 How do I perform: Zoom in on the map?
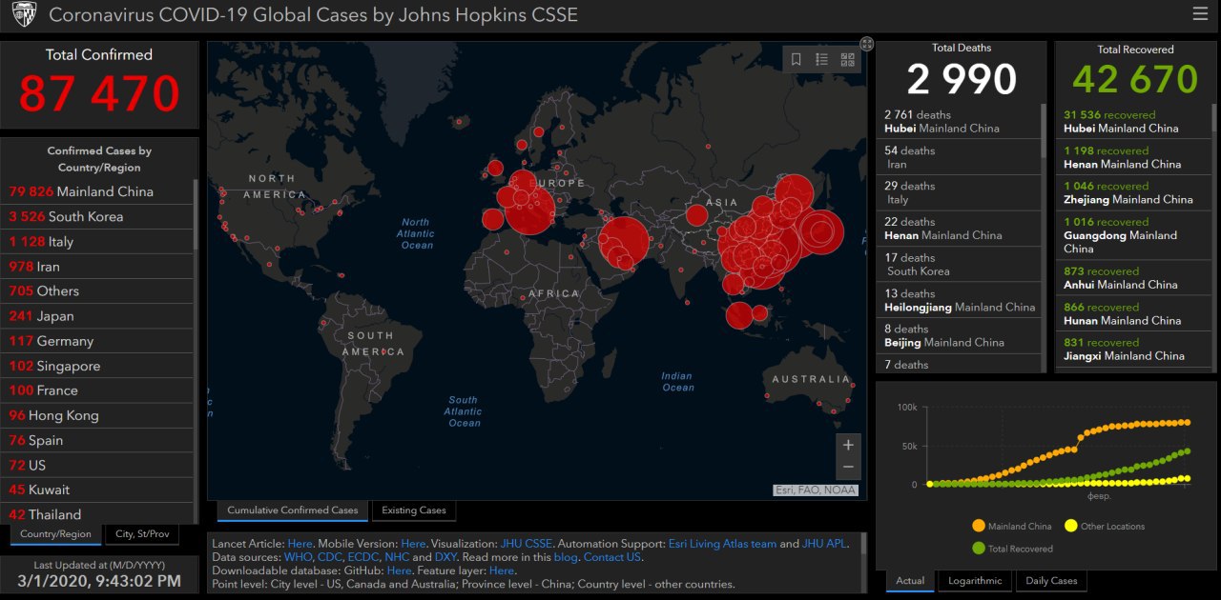[847, 445]
